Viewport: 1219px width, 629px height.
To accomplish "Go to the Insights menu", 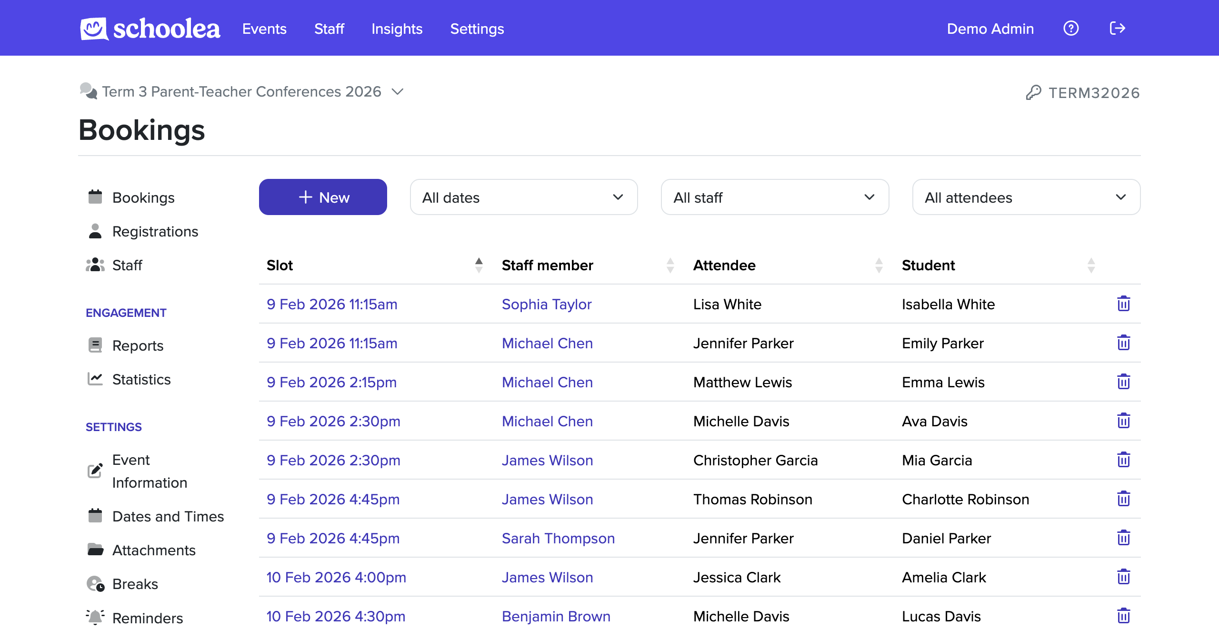I will (x=397, y=29).
